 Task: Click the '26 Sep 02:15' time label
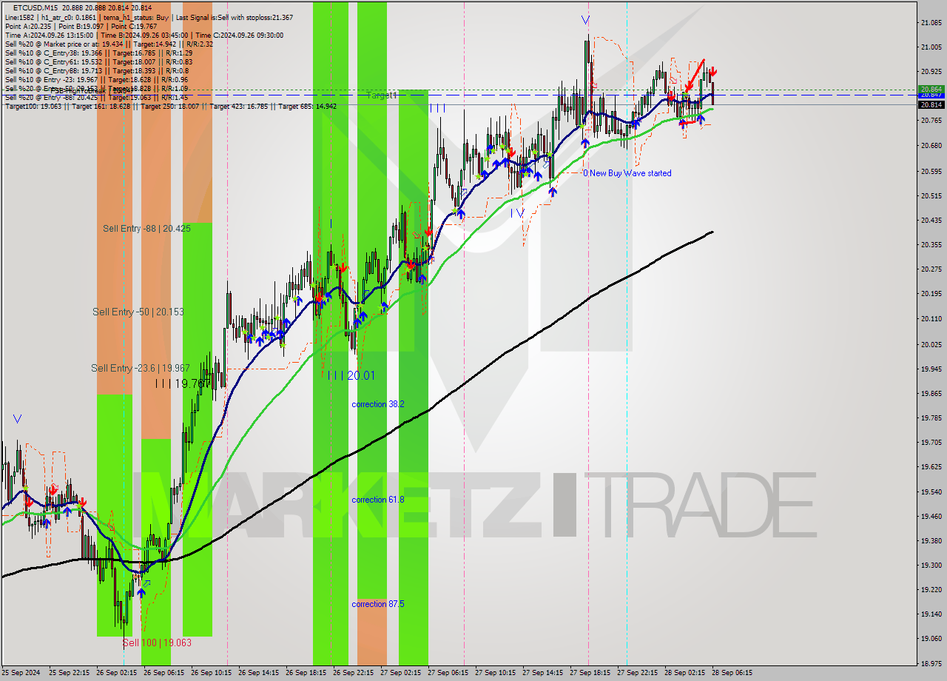click(x=116, y=673)
